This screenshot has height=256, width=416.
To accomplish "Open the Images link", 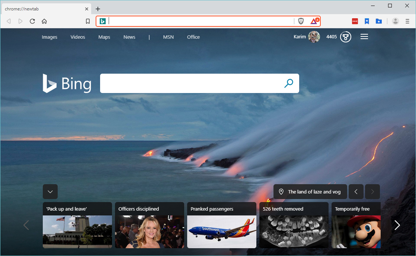I will point(49,37).
